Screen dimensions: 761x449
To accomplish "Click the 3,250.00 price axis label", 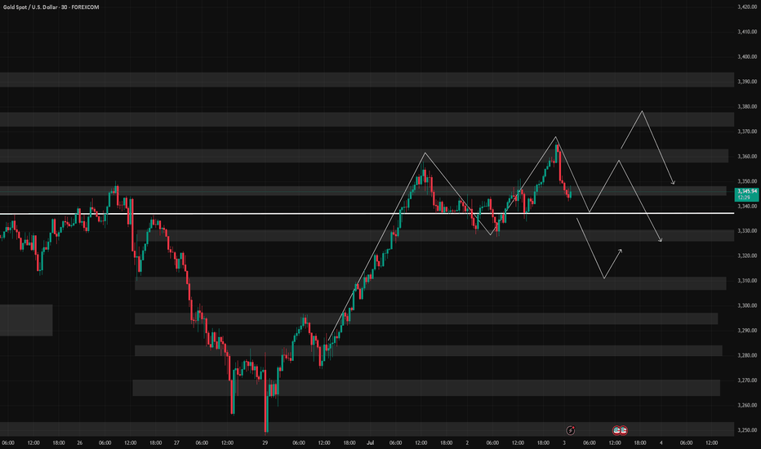I will click(747, 430).
